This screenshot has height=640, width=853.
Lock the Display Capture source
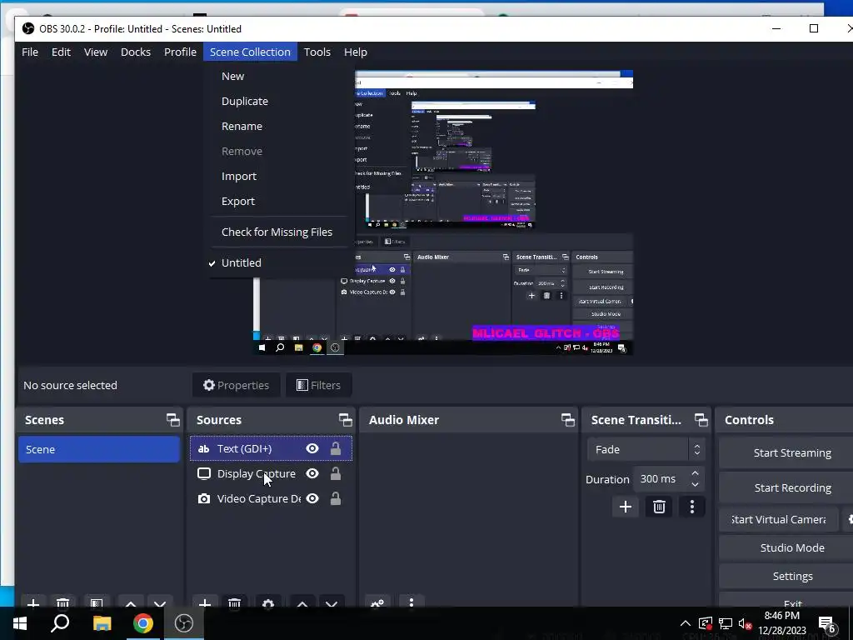336,473
